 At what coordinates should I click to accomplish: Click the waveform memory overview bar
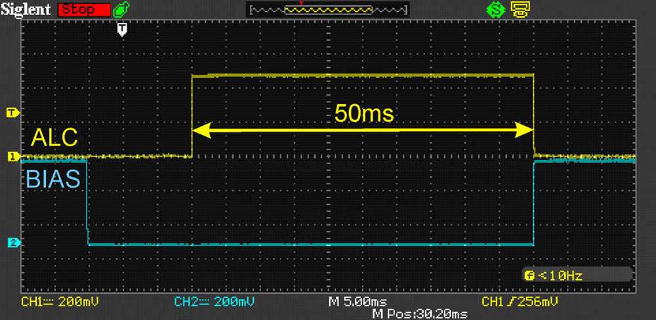click(328, 10)
